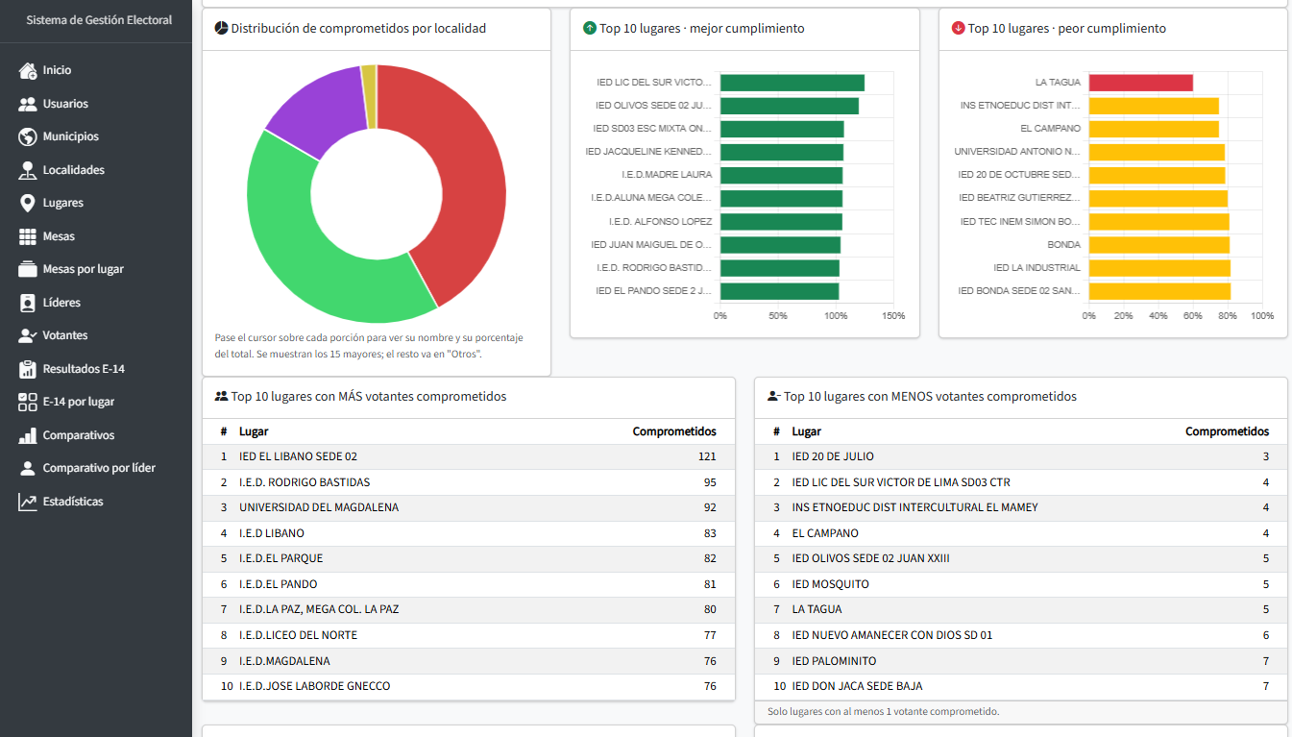Open the Comparativos page

(96, 435)
